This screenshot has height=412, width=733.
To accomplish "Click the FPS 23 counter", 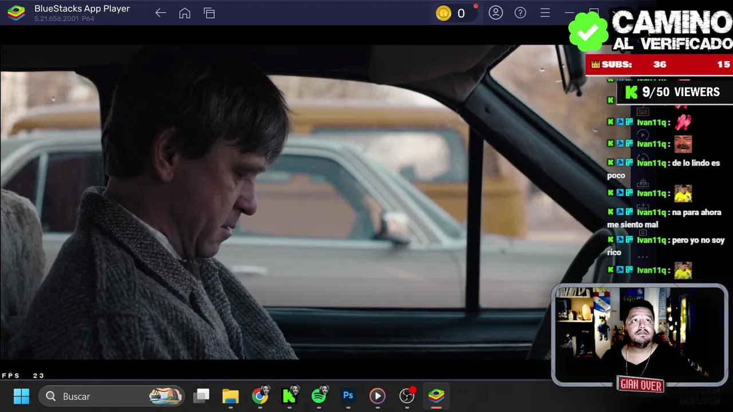I will [23, 375].
